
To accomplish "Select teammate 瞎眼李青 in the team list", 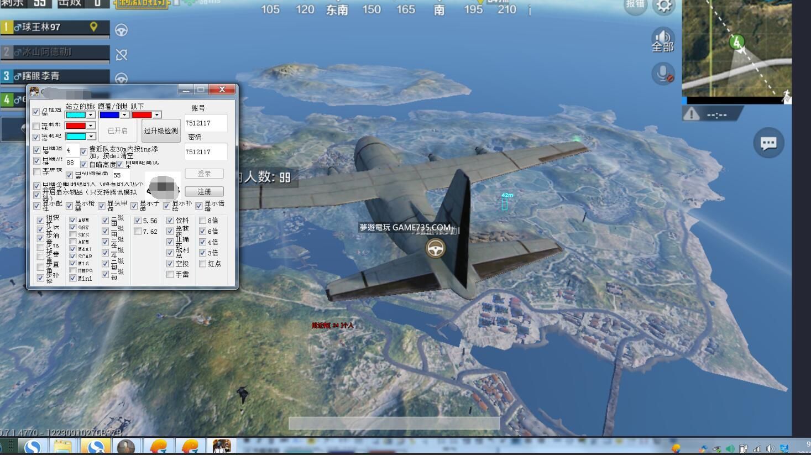I will click(55, 76).
